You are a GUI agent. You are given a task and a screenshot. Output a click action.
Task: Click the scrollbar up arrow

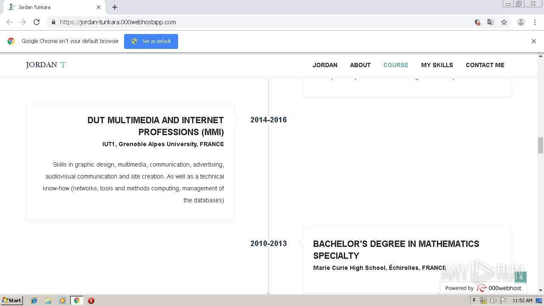point(540,56)
